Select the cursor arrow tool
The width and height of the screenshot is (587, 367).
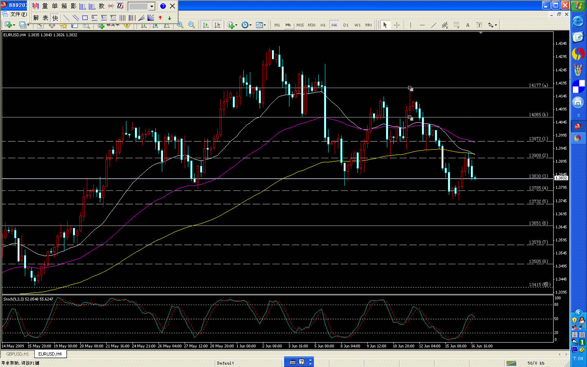pos(385,25)
